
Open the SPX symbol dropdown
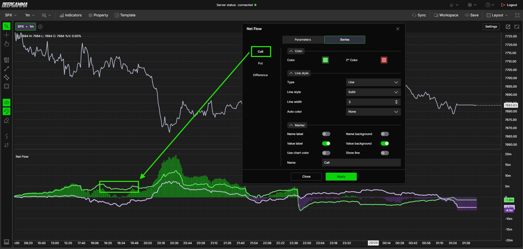(11, 15)
